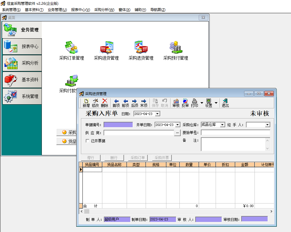Click the 制单人 field showing 超级用户
Screen dimensions: 291x232
click(117, 219)
